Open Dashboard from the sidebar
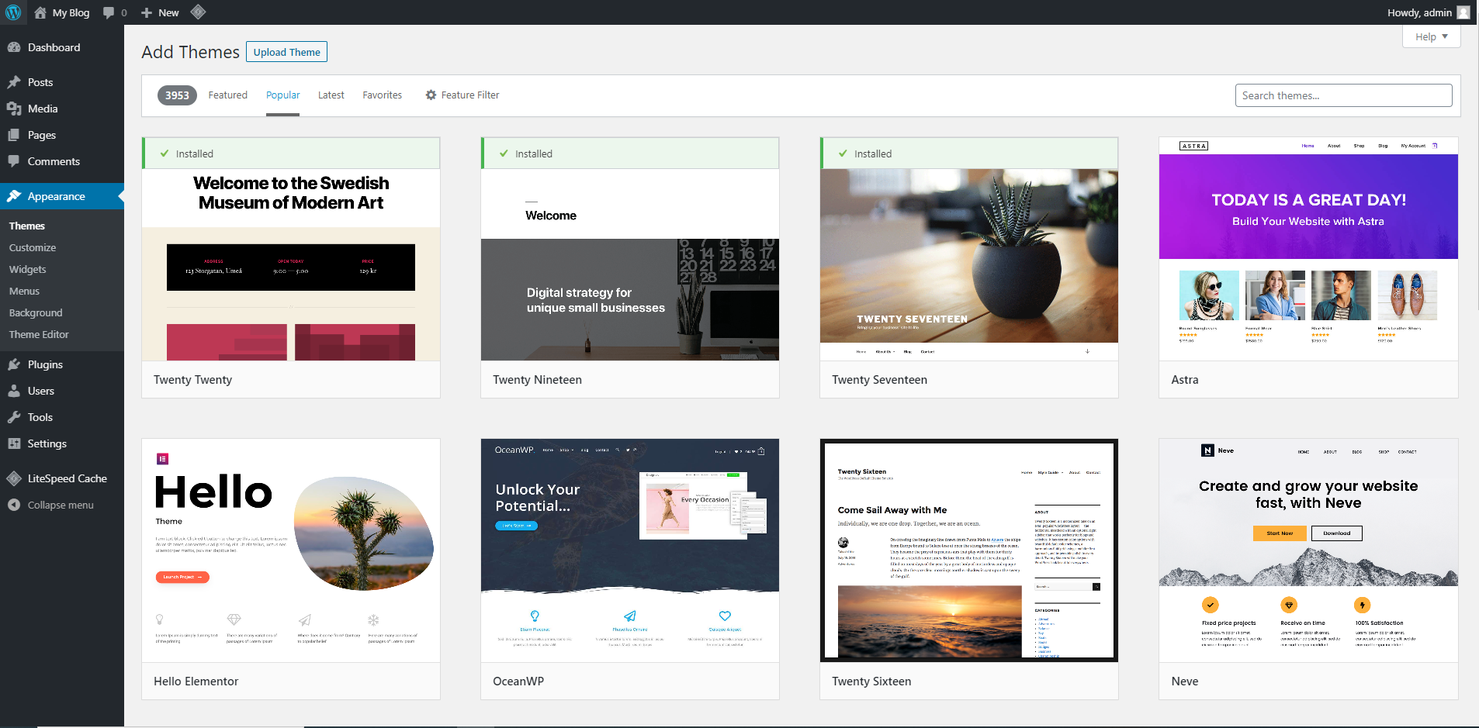This screenshot has height=728, width=1479. 54,47
